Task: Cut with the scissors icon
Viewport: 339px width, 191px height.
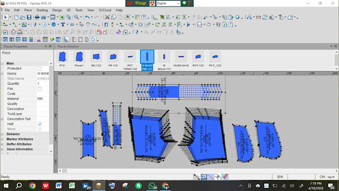Action: point(107,17)
